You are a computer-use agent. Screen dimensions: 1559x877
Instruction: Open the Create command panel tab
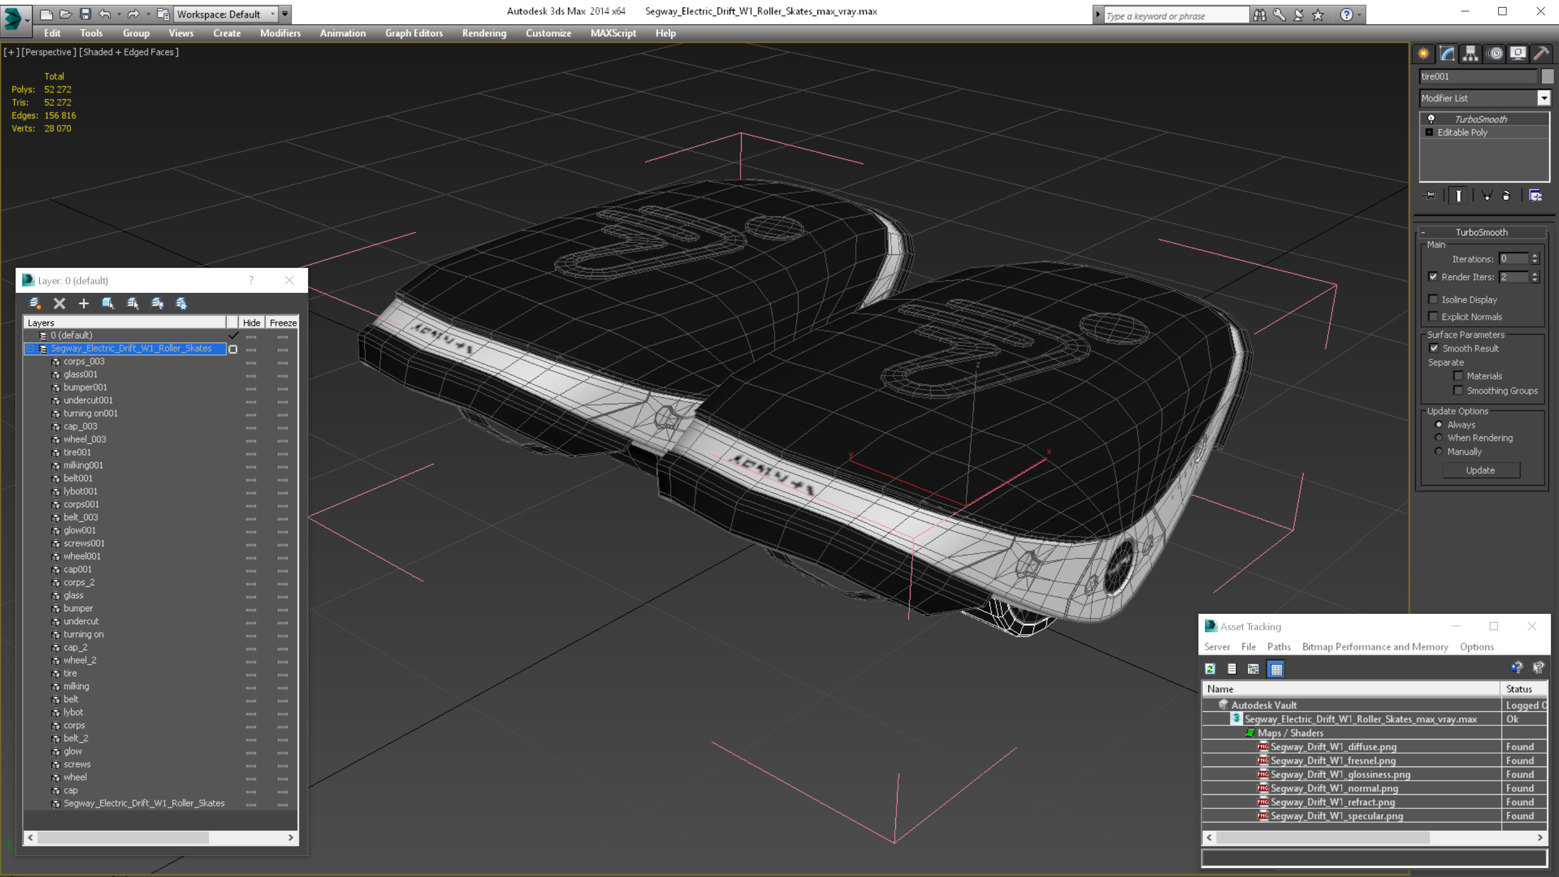pyautogui.click(x=1424, y=54)
